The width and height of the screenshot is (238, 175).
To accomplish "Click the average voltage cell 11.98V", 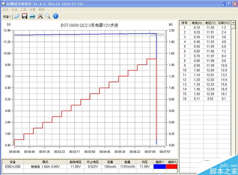I will 145,166.
